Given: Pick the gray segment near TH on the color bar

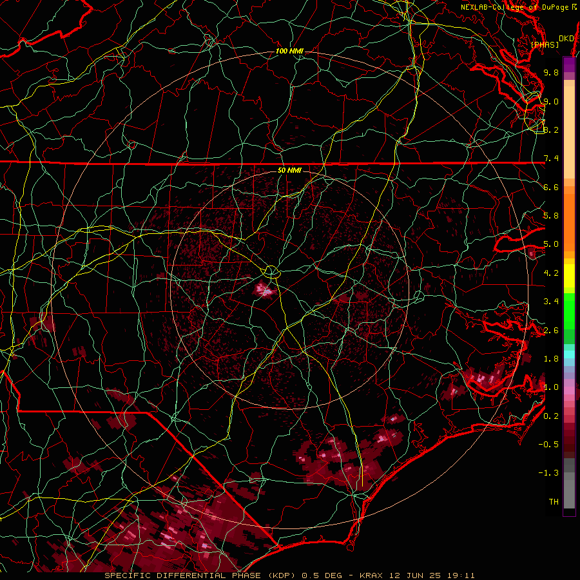Looking at the screenshot, I should [x=569, y=494].
